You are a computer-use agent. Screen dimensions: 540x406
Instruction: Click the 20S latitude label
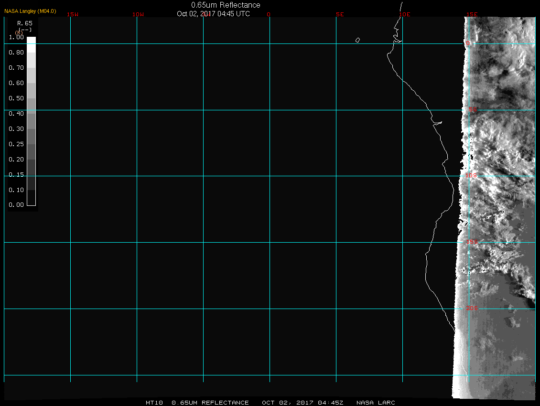click(x=472, y=308)
